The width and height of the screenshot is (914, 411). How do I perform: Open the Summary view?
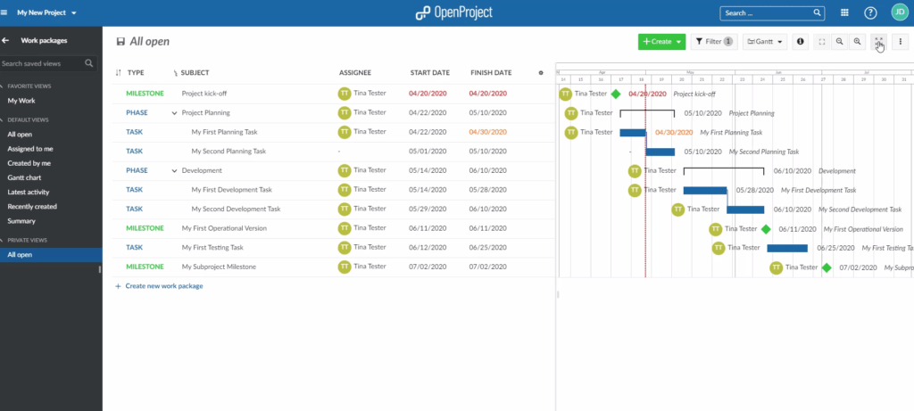pyautogui.click(x=21, y=221)
